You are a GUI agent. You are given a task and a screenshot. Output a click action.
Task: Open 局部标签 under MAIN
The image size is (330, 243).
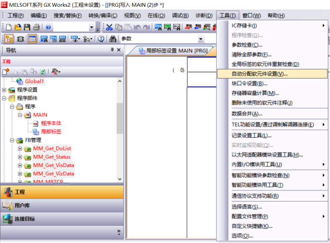click(51, 132)
